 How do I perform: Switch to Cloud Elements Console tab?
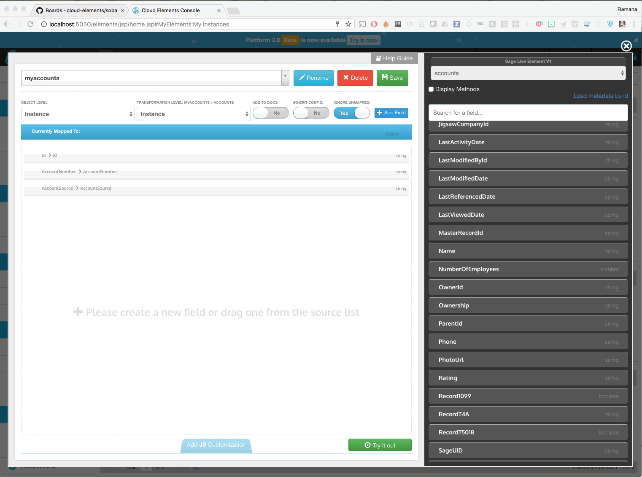coord(176,11)
